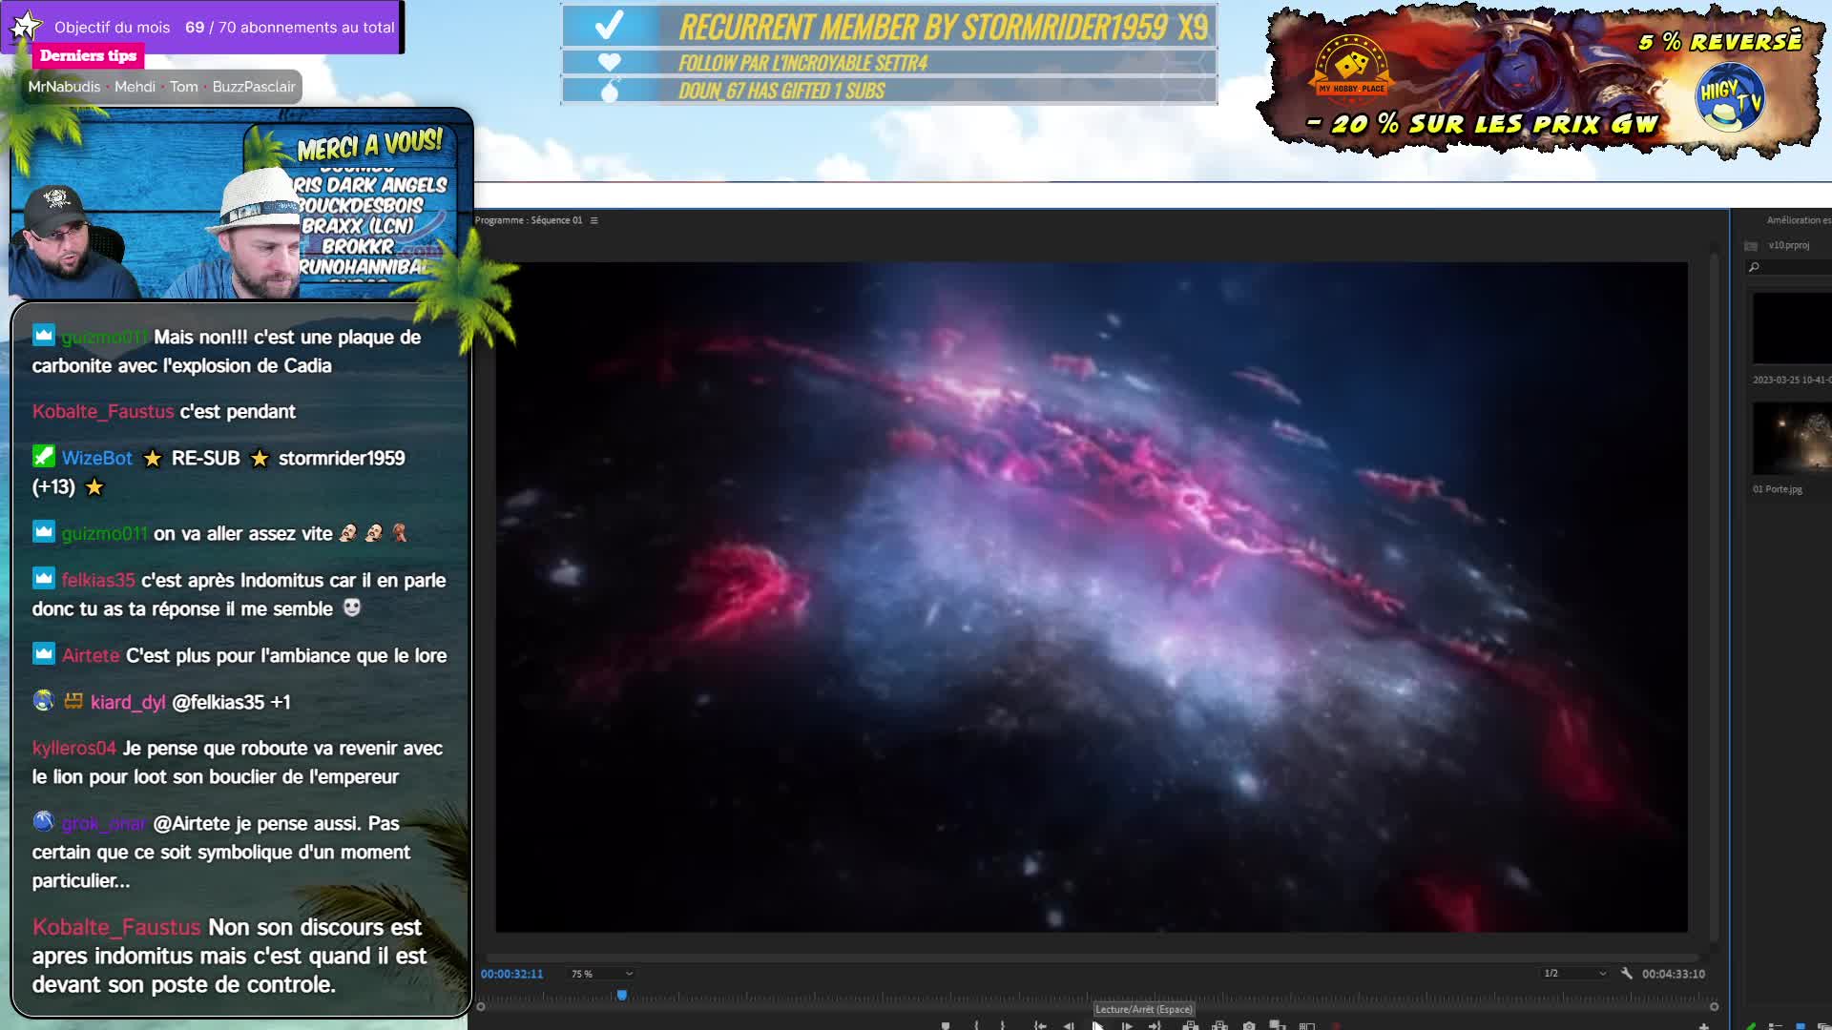Click the Lift button in the transport bar
This screenshot has width=1832, height=1030.
(1191, 1026)
